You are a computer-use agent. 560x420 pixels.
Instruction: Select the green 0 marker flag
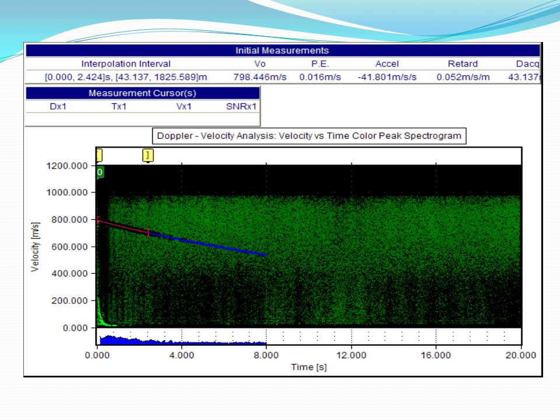pyautogui.click(x=100, y=173)
